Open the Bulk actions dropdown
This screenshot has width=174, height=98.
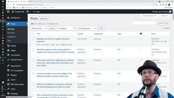tap(39, 28)
